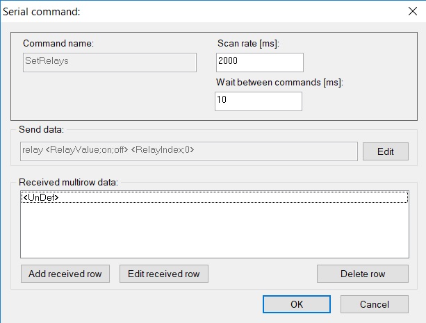Open the Send data editor with Edit

click(386, 151)
